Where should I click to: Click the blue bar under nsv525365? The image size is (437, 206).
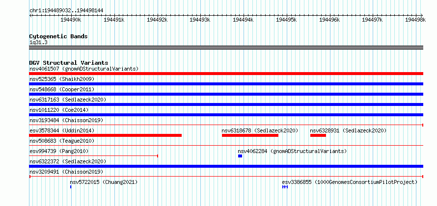226,84
